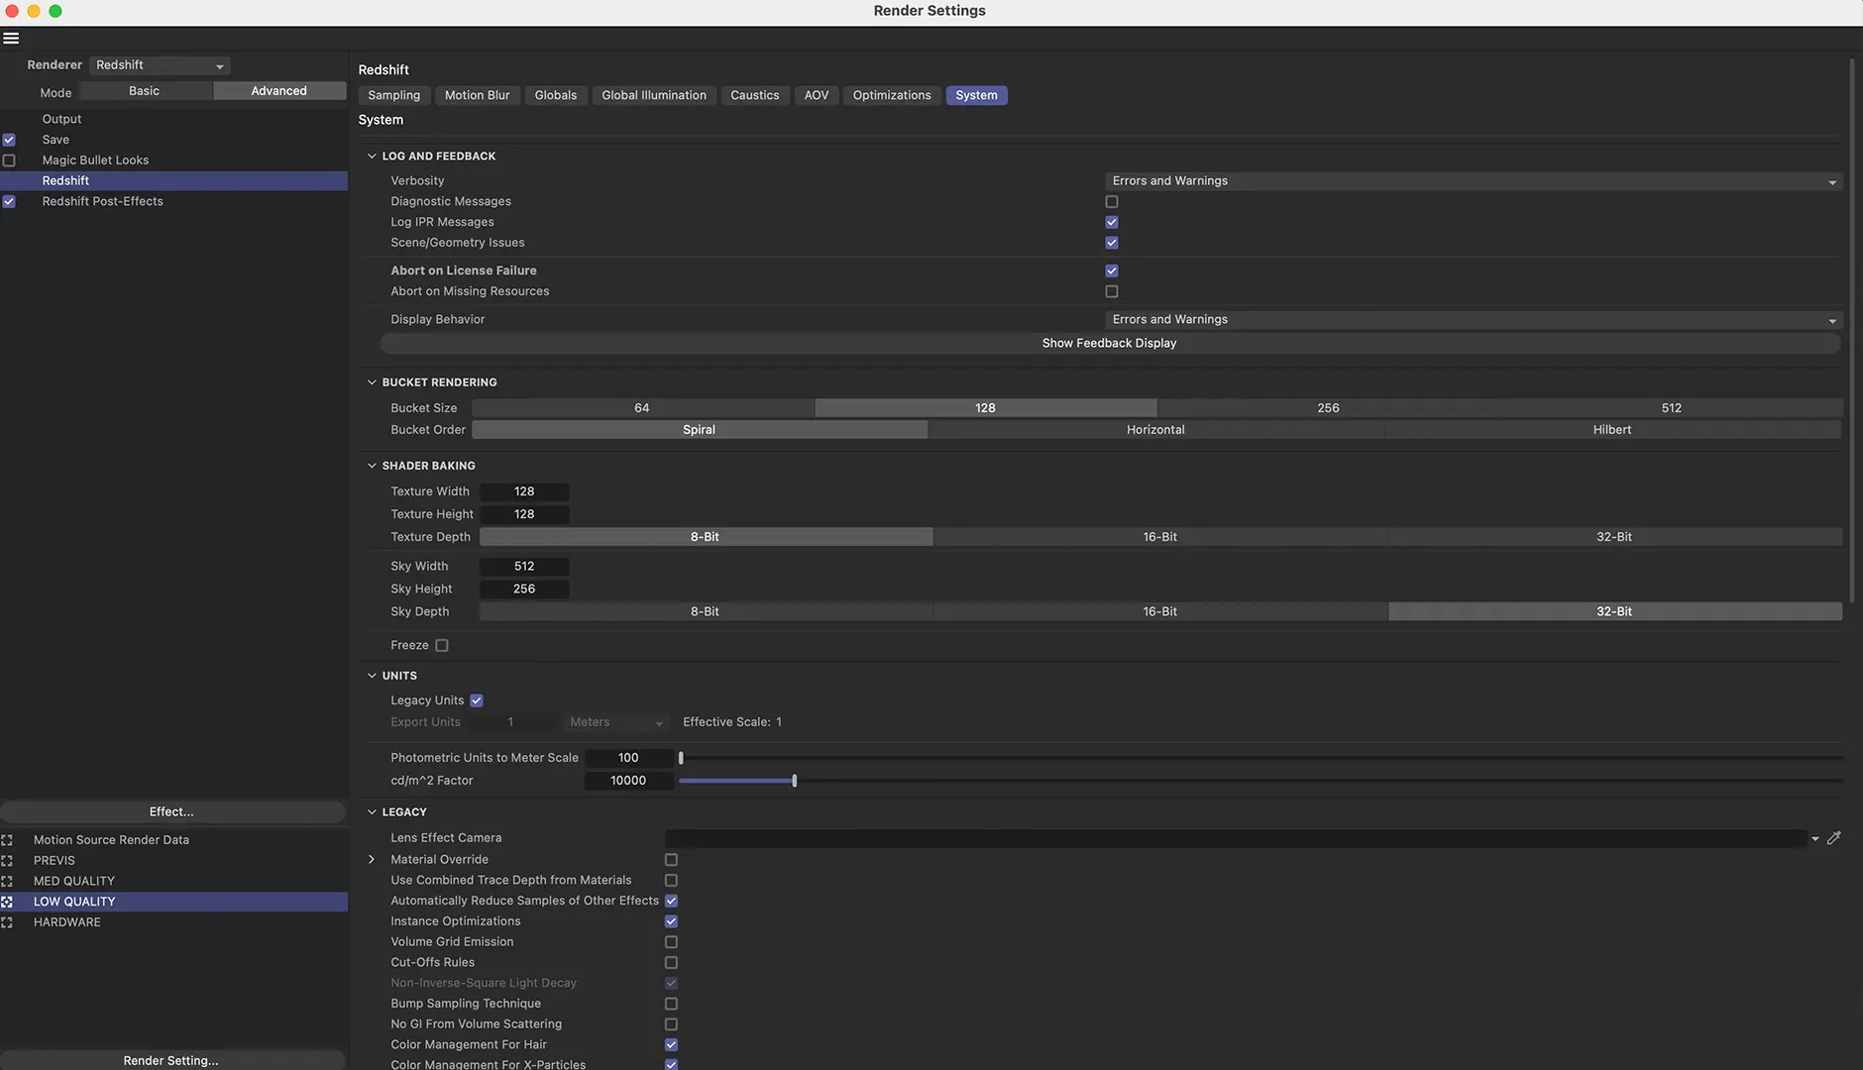The height and width of the screenshot is (1070, 1863).
Task: Disable Instance Optimizations
Action: pyautogui.click(x=671, y=920)
